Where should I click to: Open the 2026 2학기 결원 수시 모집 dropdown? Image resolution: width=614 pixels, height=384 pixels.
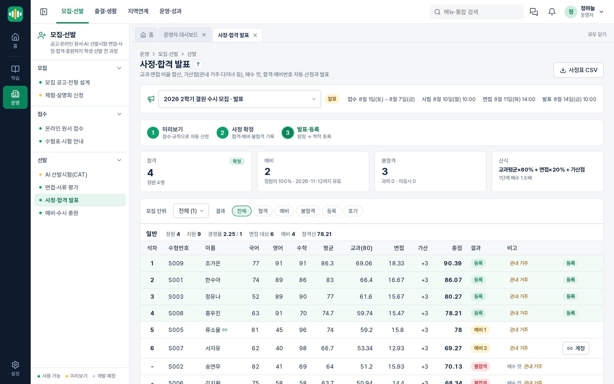click(x=239, y=99)
